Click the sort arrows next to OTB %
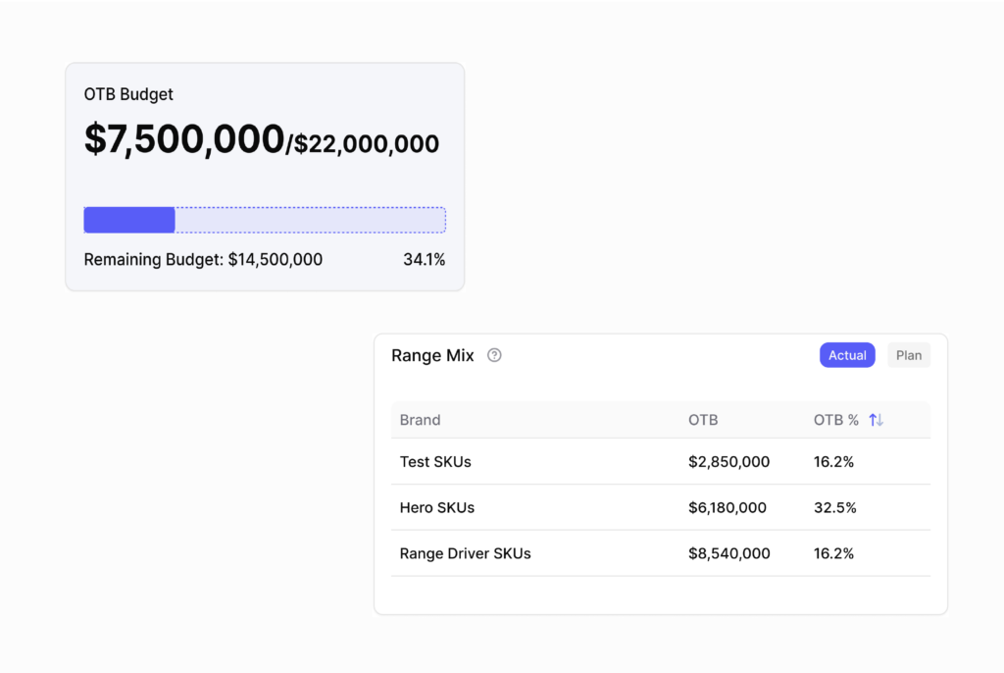Viewport: 1004px width, 673px height. click(876, 420)
